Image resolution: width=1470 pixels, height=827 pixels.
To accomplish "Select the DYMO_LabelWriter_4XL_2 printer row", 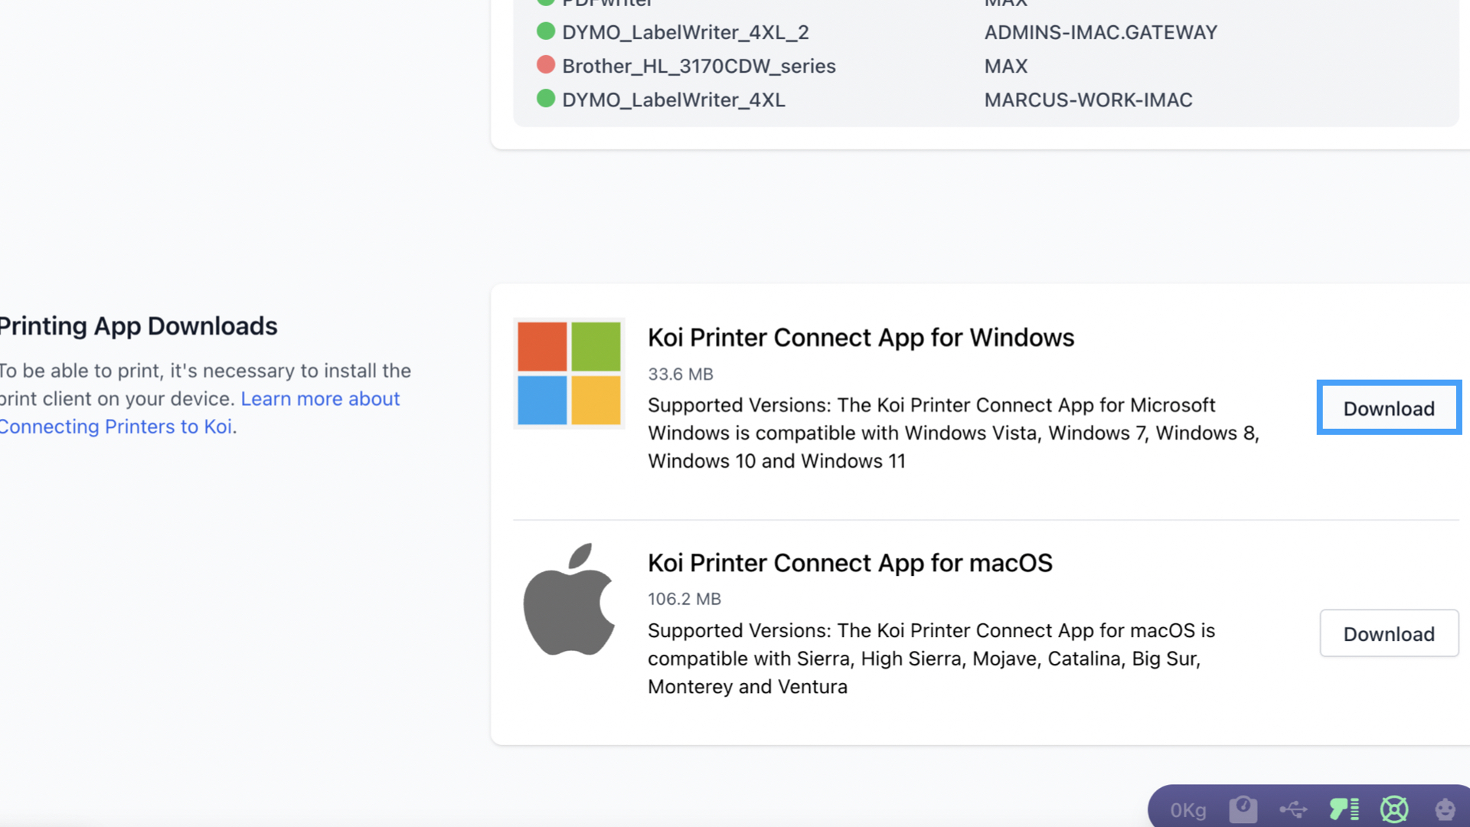I will (685, 32).
